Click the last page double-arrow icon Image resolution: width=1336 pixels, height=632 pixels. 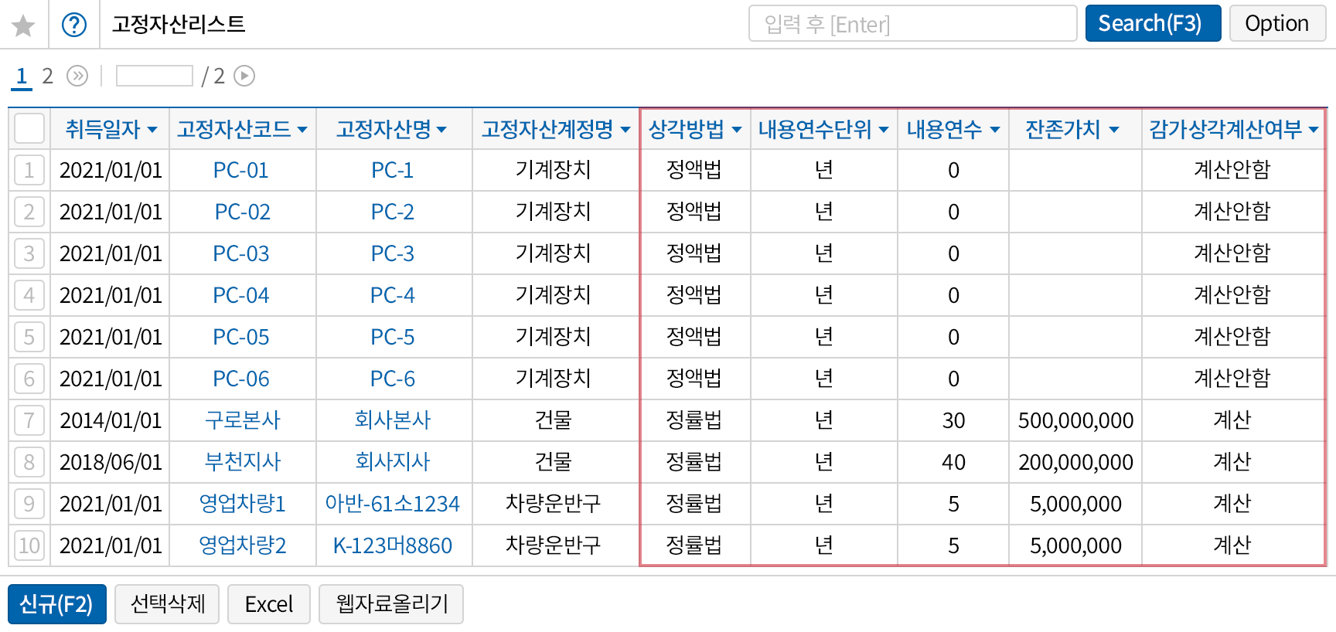click(x=77, y=76)
